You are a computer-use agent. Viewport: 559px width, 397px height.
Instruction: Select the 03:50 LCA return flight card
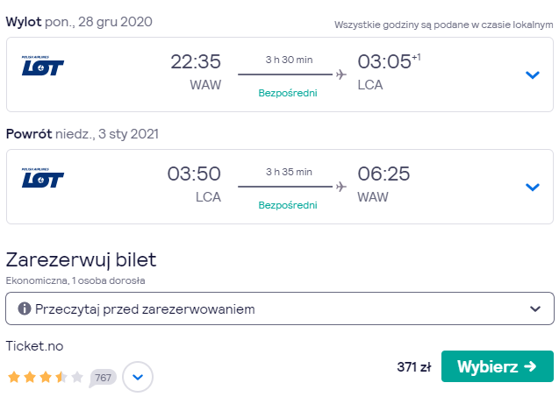[x=280, y=187]
